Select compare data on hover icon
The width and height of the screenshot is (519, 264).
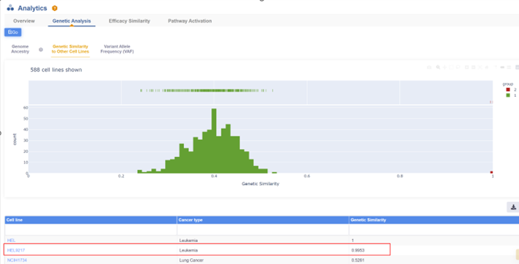(x=509, y=67)
